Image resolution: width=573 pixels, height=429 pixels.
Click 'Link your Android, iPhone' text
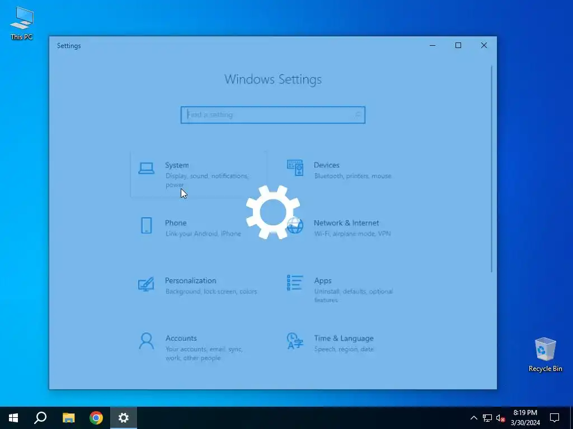pyautogui.click(x=203, y=234)
